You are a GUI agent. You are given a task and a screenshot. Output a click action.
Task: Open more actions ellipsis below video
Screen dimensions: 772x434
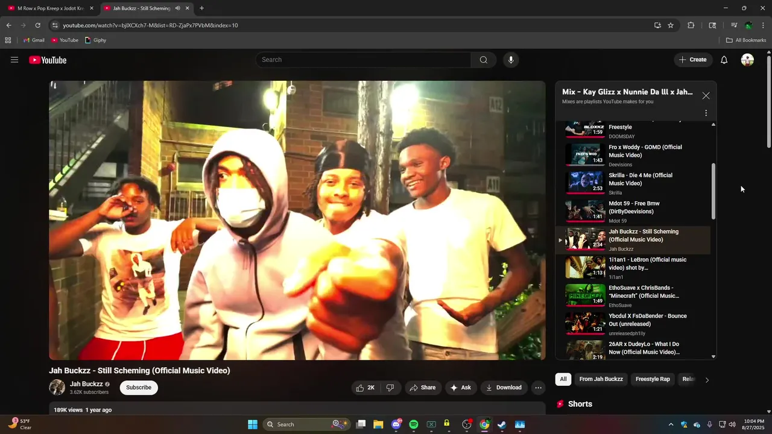(539, 388)
